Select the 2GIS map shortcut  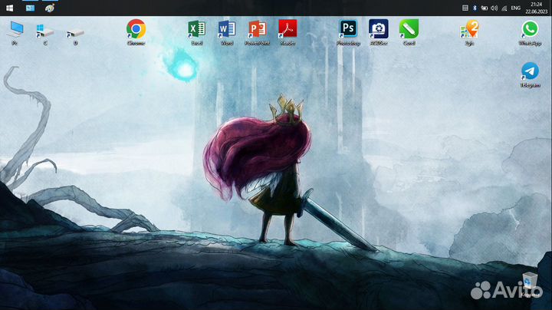coord(470,32)
